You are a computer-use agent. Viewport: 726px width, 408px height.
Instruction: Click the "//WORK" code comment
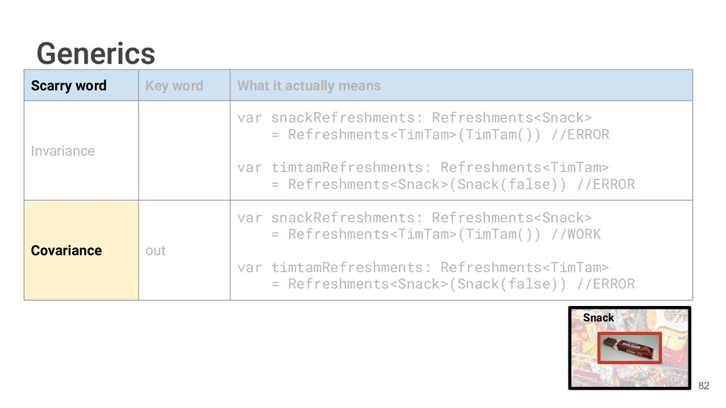(574, 234)
